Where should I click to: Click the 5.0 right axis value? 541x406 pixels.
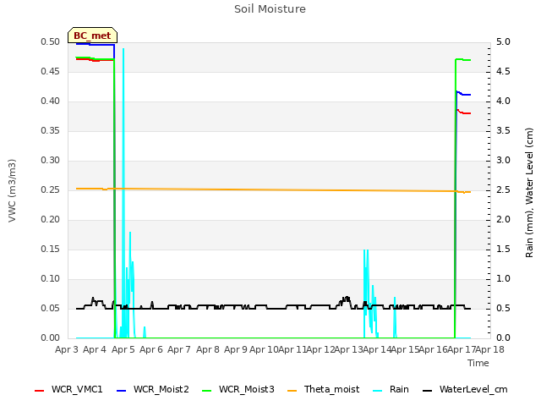coord(503,41)
